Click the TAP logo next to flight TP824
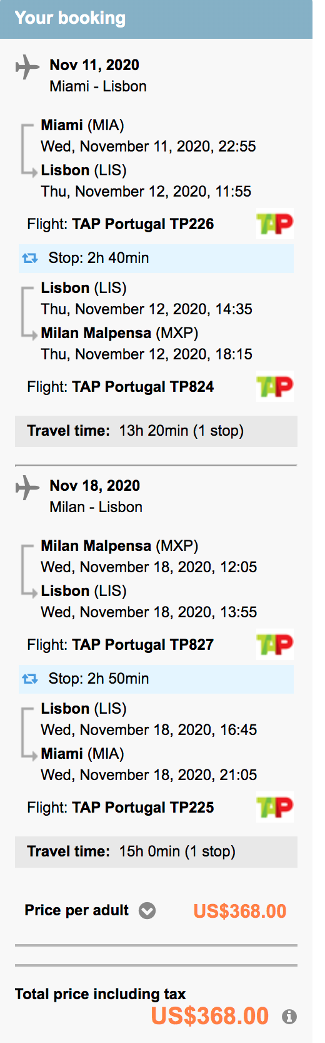This screenshot has width=325, height=1043. [275, 387]
